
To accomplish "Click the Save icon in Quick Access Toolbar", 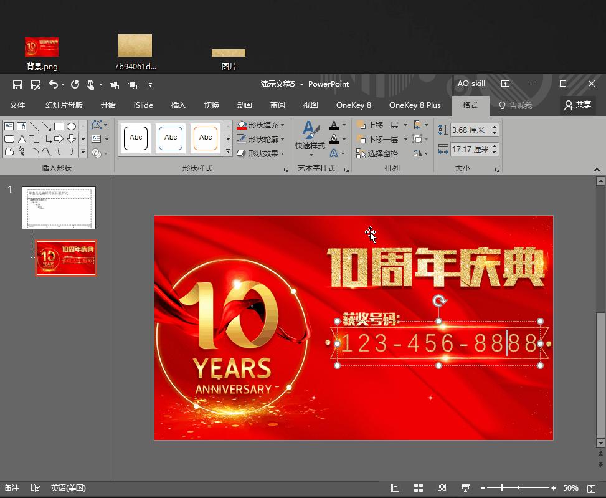I will 17,84.
